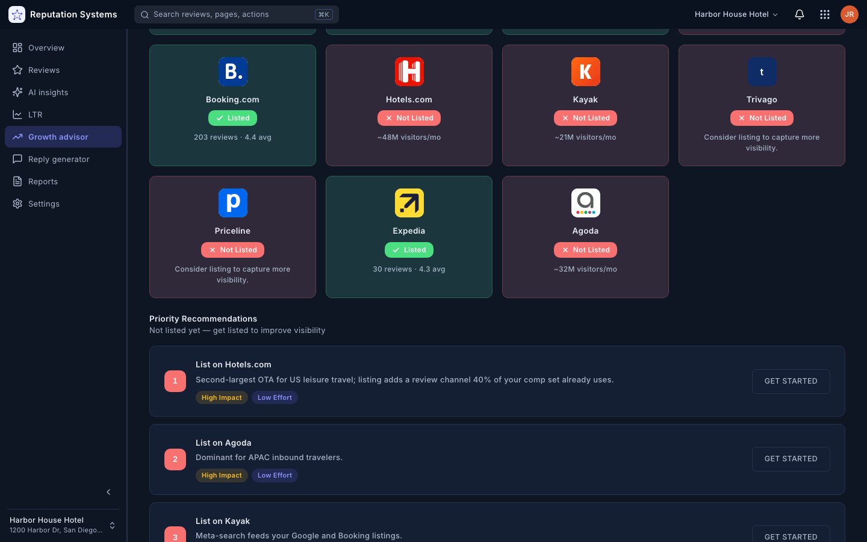Click the Listed badge on Booking.com
This screenshot has width=867, height=542.
tap(233, 118)
